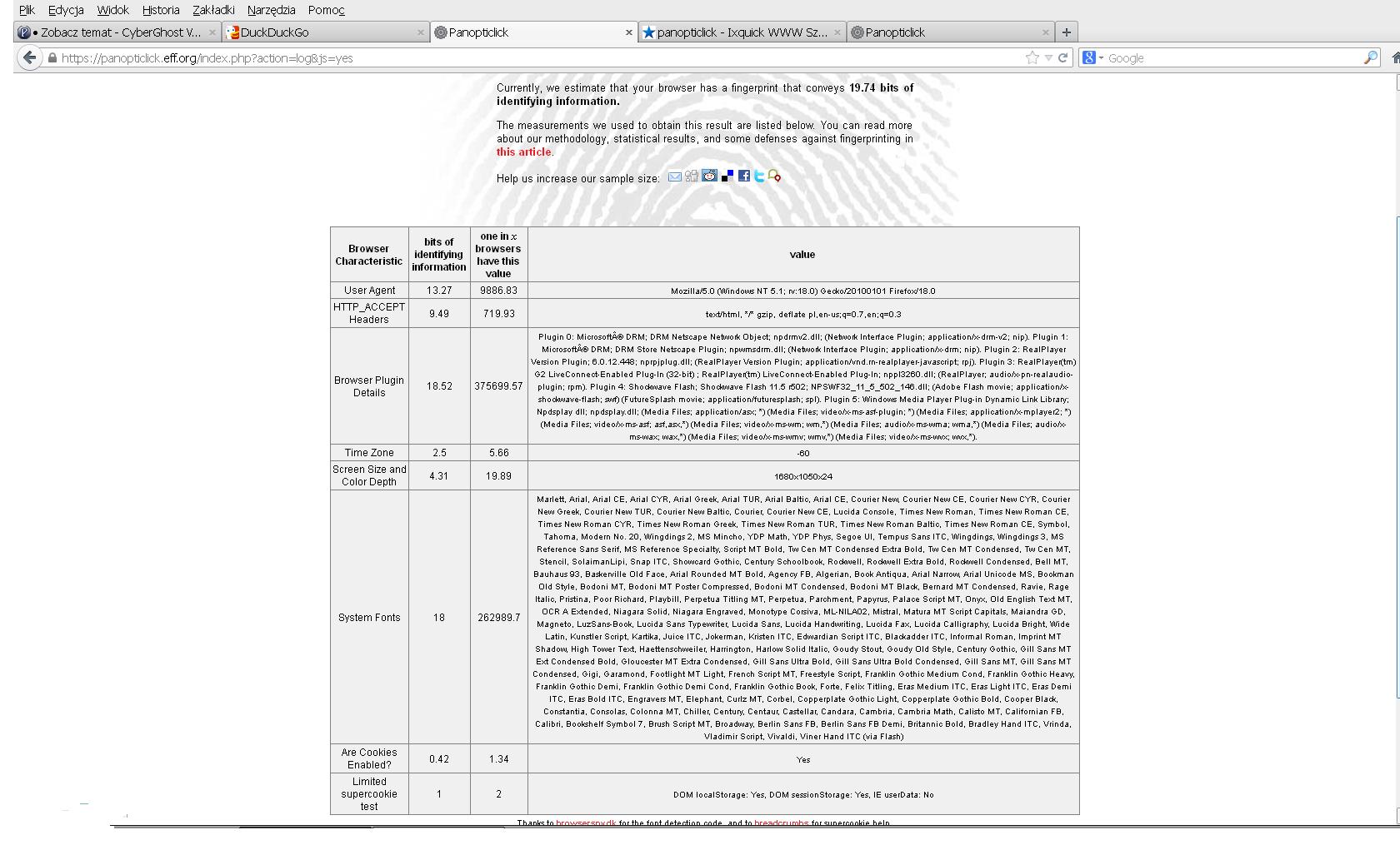The width and height of the screenshot is (1400, 850).
Task: Reload the Panopticlick page
Action: click(1062, 58)
